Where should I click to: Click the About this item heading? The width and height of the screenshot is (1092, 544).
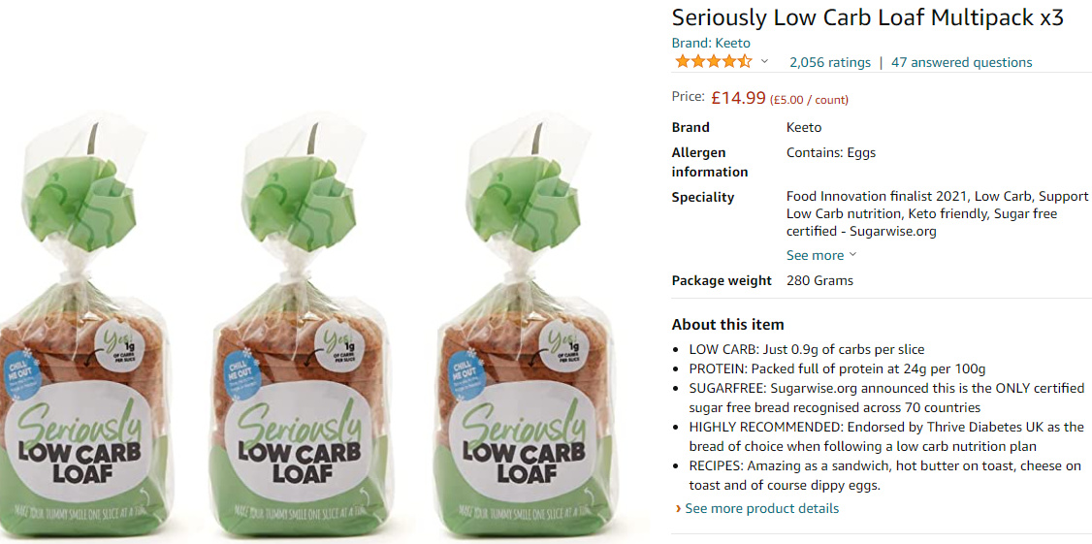727,324
